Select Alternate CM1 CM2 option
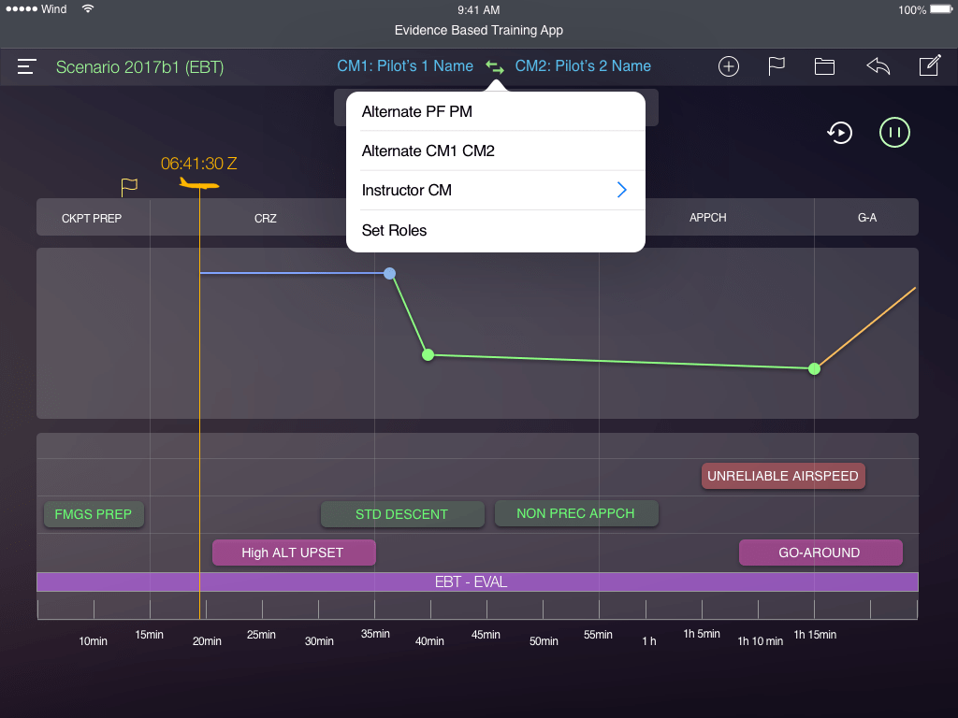The width and height of the screenshot is (958, 718). coord(496,151)
